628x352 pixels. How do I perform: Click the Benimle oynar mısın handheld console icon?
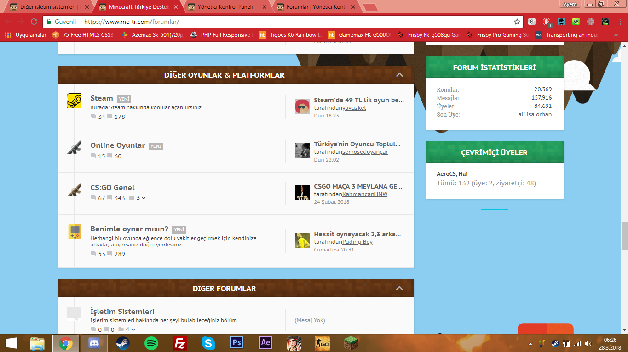tap(75, 231)
